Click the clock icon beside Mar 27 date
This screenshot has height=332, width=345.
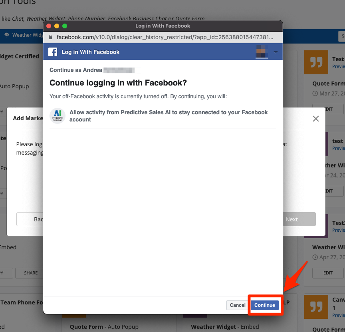pyautogui.click(x=315, y=93)
